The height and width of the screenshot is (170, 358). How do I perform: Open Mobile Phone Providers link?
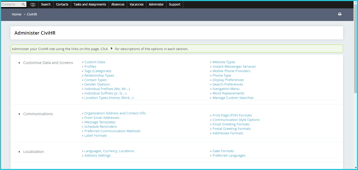tap(231, 71)
